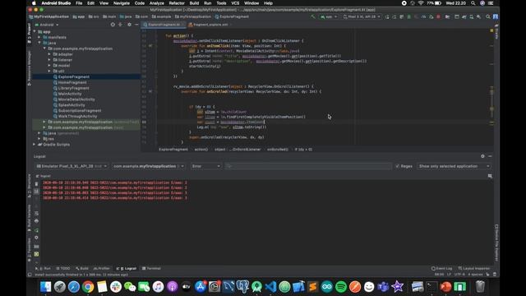Open Search Everywhere magnifier in toolbar

[x=488, y=16]
